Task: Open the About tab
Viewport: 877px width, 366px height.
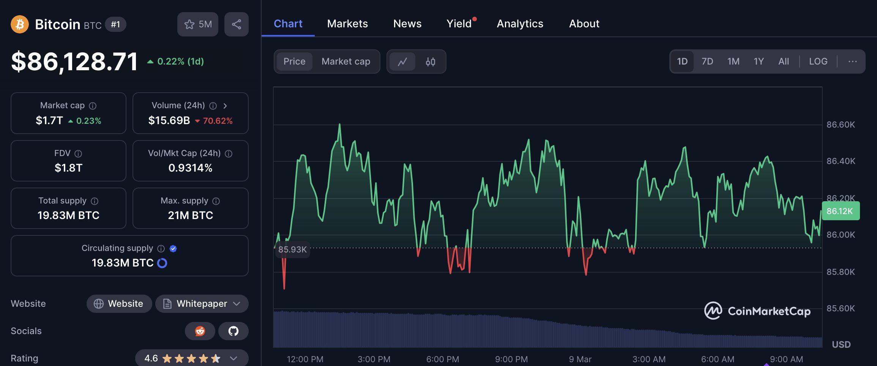Action: (x=584, y=24)
